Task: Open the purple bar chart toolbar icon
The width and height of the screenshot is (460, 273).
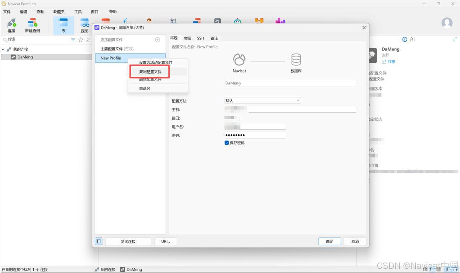Action: click(280, 21)
